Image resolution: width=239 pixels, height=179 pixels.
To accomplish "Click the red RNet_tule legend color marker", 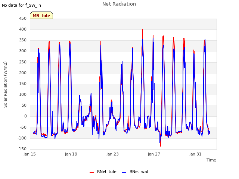I will pyautogui.click(x=91, y=172).
